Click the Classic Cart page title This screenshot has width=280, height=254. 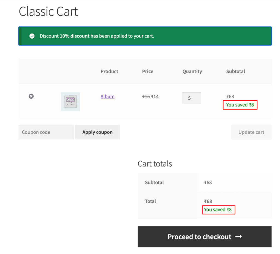tap(48, 12)
